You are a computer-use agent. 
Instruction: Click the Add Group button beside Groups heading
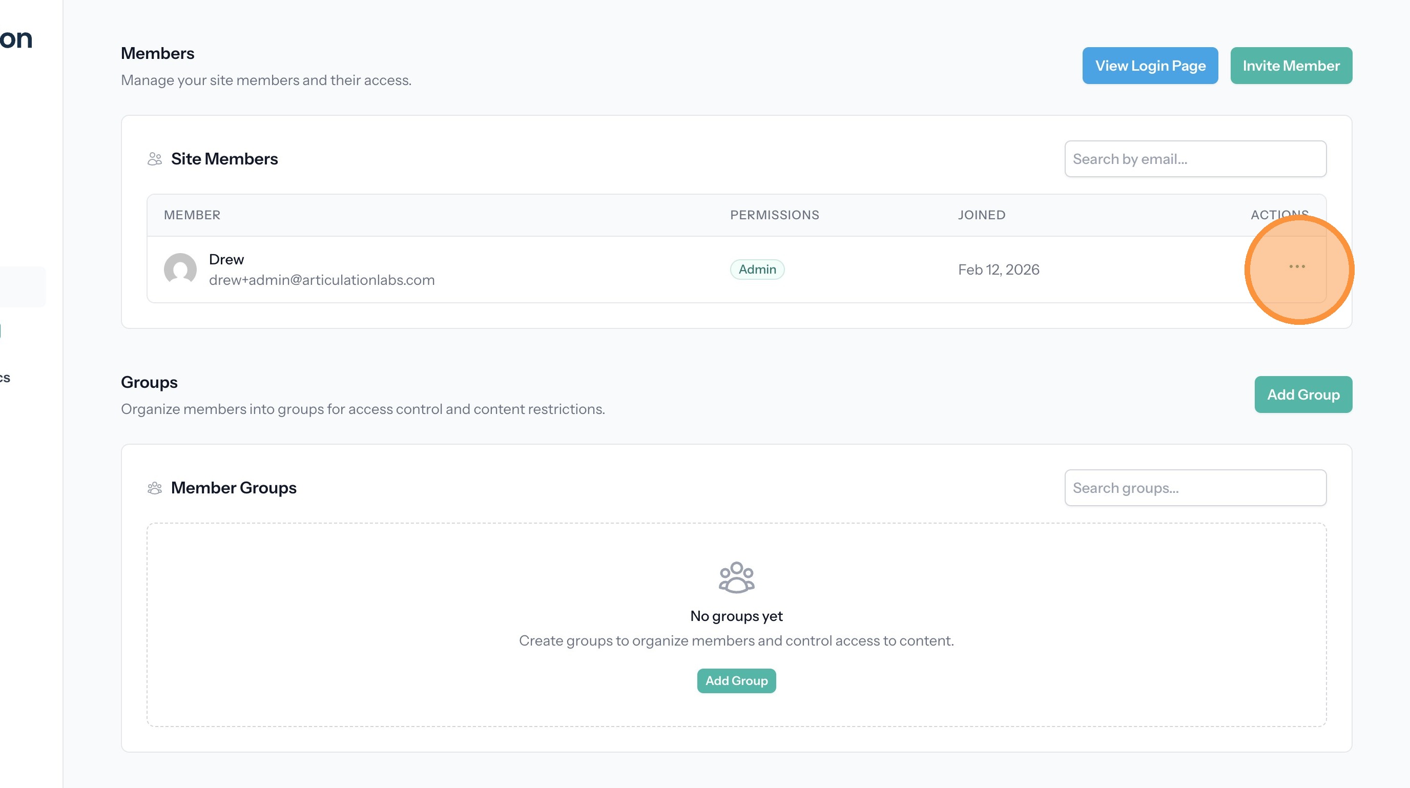point(1303,395)
